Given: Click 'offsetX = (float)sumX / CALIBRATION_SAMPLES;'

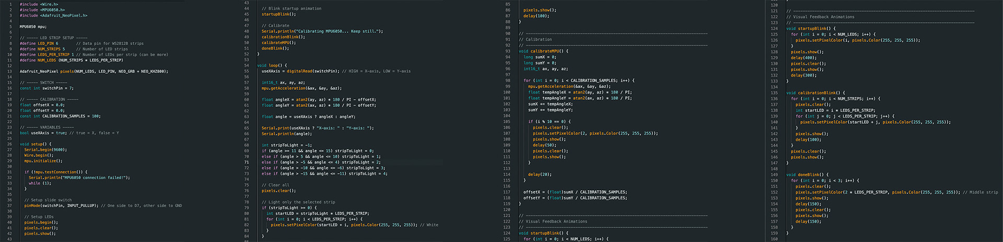Looking at the screenshot, I should coord(575,192).
